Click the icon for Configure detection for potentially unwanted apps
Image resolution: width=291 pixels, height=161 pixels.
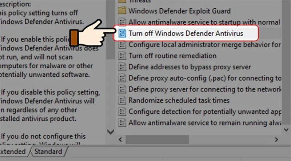pyautogui.click(x=122, y=112)
